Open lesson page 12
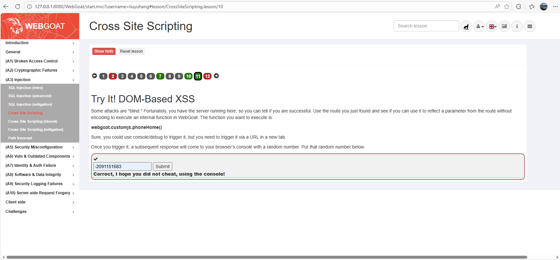This screenshot has width=560, height=260. (x=208, y=76)
